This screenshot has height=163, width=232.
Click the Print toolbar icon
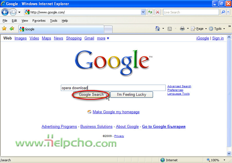(182, 29)
